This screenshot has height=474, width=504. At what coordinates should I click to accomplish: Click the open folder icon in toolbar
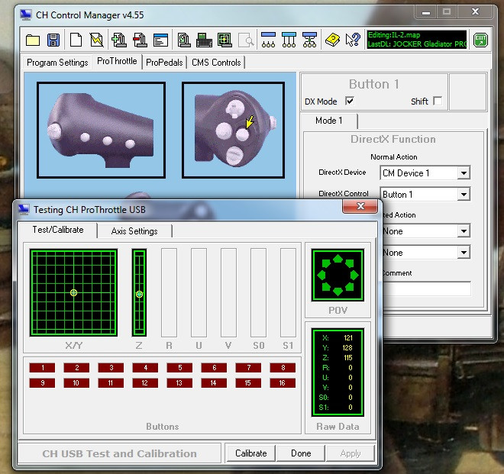33,40
